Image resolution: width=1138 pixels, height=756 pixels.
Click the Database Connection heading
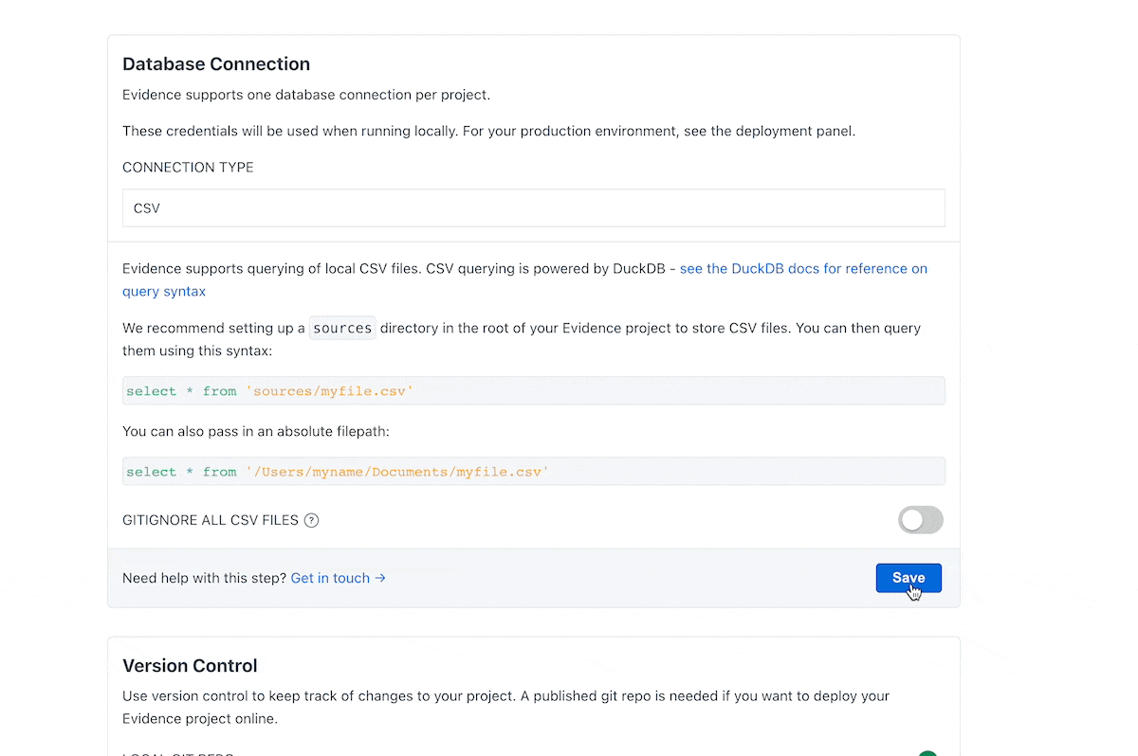tap(215, 63)
